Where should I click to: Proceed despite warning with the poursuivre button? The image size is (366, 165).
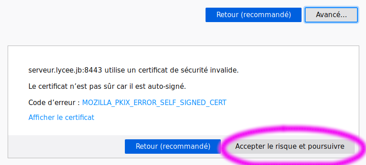coord(290,147)
